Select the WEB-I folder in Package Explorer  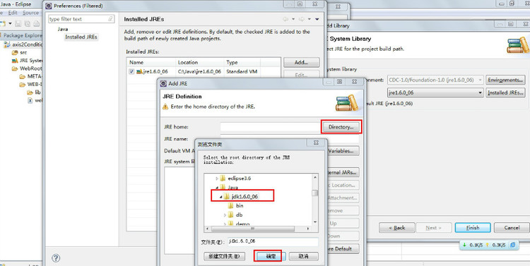point(31,85)
